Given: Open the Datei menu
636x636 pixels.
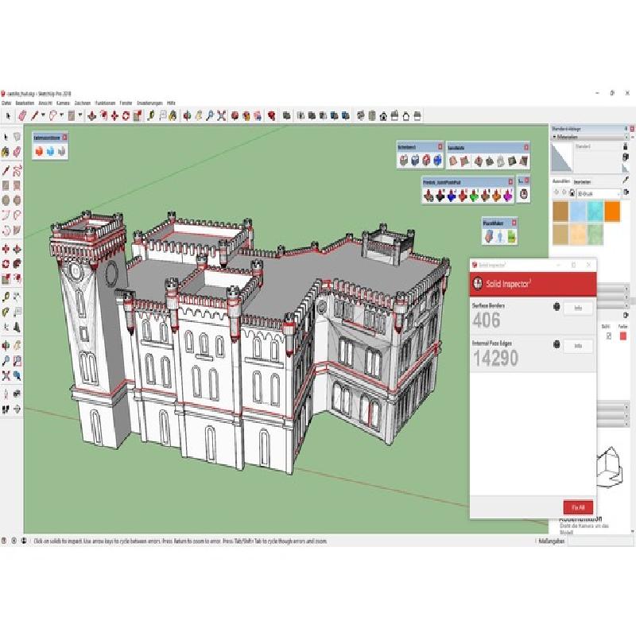Looking at the screenshot, I should pyautogui.click(x=6, y=103).
